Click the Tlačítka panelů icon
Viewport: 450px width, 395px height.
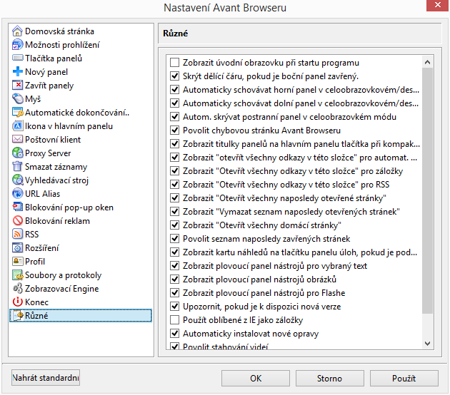[18, 58]
